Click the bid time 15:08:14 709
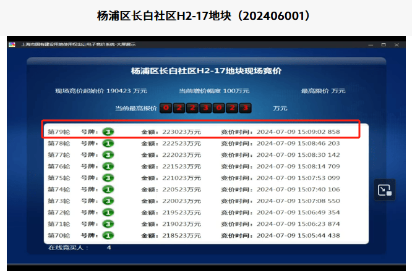This screenshot has width=412, height=276. click(x=319, y=167)
